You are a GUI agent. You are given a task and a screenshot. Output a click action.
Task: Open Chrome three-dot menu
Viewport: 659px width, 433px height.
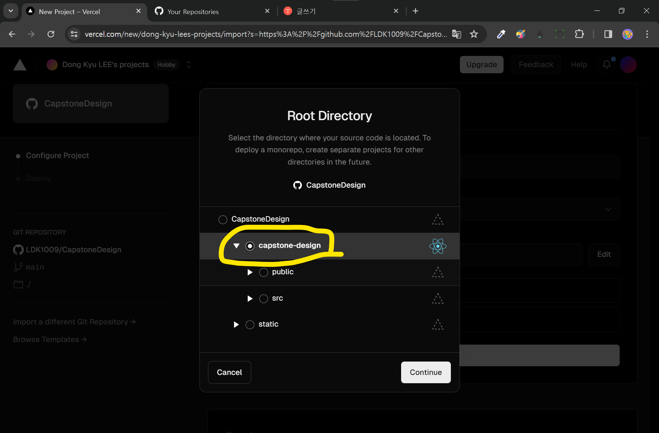click(647, 34)
